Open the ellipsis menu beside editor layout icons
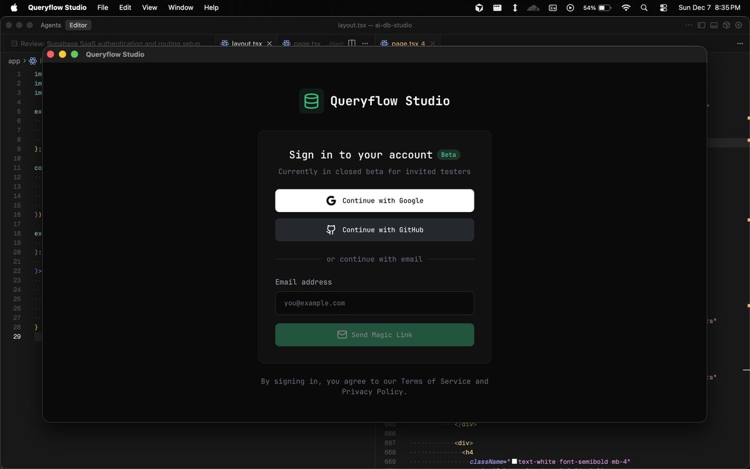This screenshot has height=469, width=750. pos(689,25)
